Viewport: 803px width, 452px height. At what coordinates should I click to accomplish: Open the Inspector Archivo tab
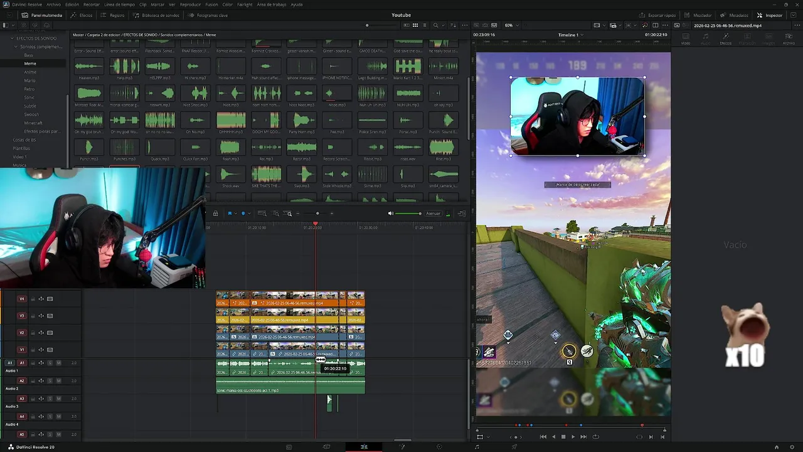click(x=788, y=39)
